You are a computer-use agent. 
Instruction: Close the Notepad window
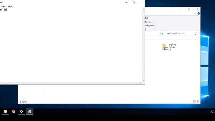coord(141,2)
